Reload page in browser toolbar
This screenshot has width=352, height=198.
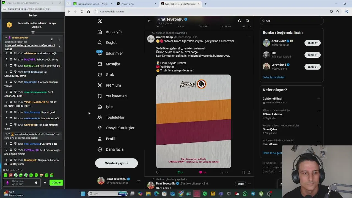pos(82,12)
